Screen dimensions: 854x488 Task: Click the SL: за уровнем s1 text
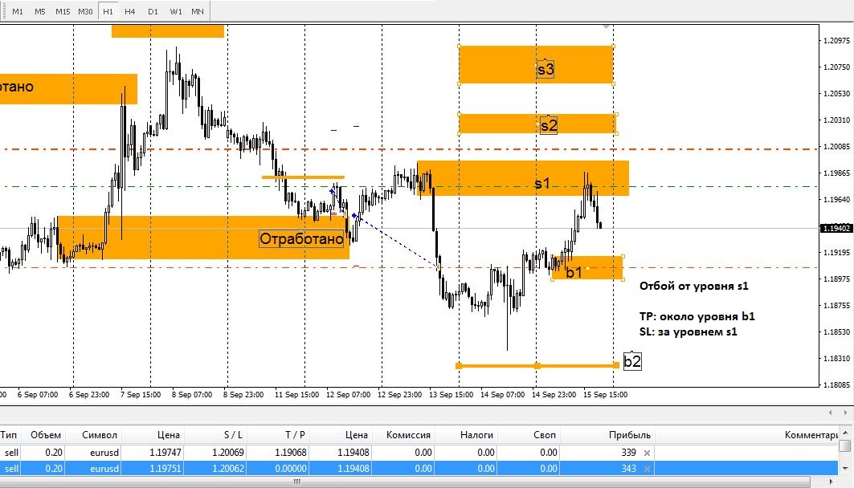pyautogui.click(x=688, y=331)
